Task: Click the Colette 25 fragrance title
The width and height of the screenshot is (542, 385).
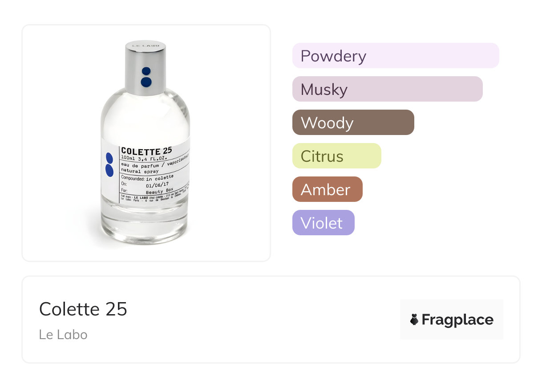Action: (83, 309)
